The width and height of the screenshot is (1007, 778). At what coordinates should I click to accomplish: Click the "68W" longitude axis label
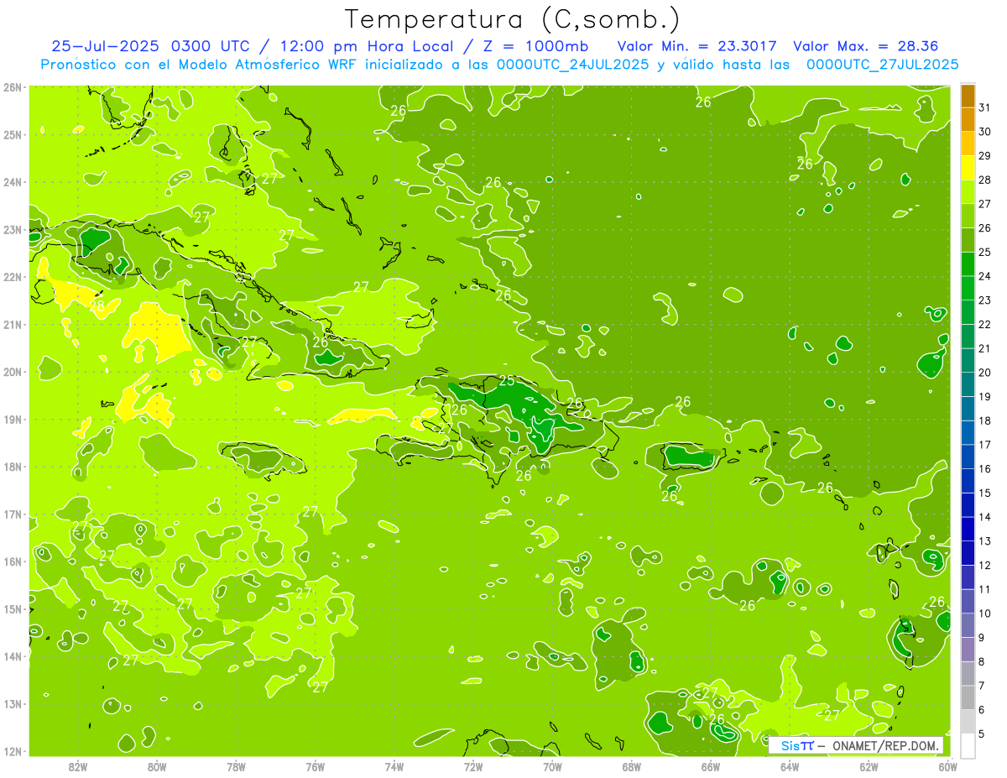632,766
